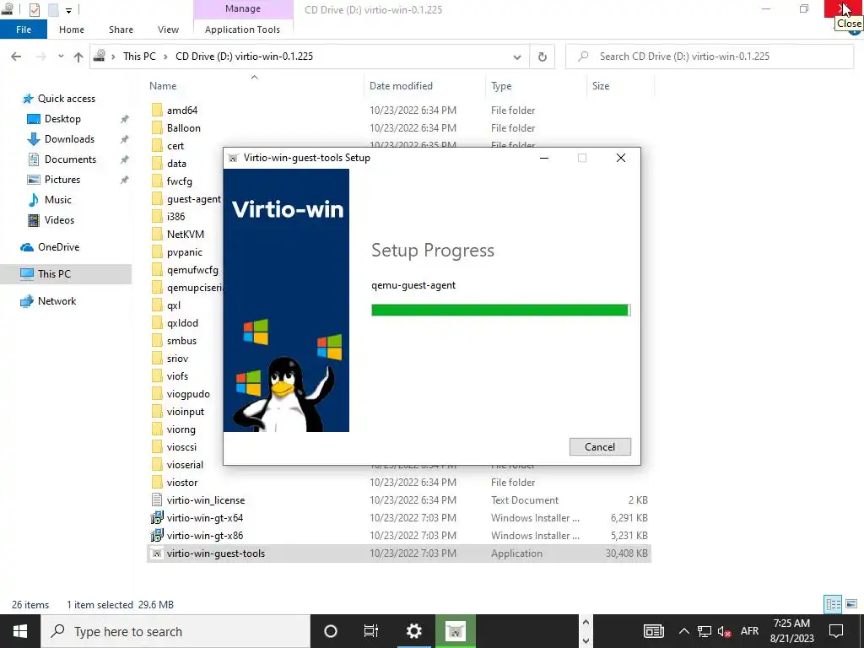The height and width of the screenshot is (648, 864).
Task: Go up one folder level arrow
Action: click(x=78, y=57)
